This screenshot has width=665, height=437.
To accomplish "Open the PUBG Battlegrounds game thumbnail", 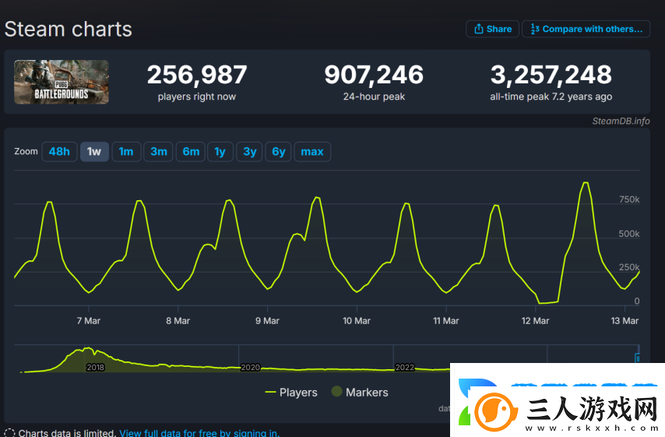I will click(x=62, y=82).
